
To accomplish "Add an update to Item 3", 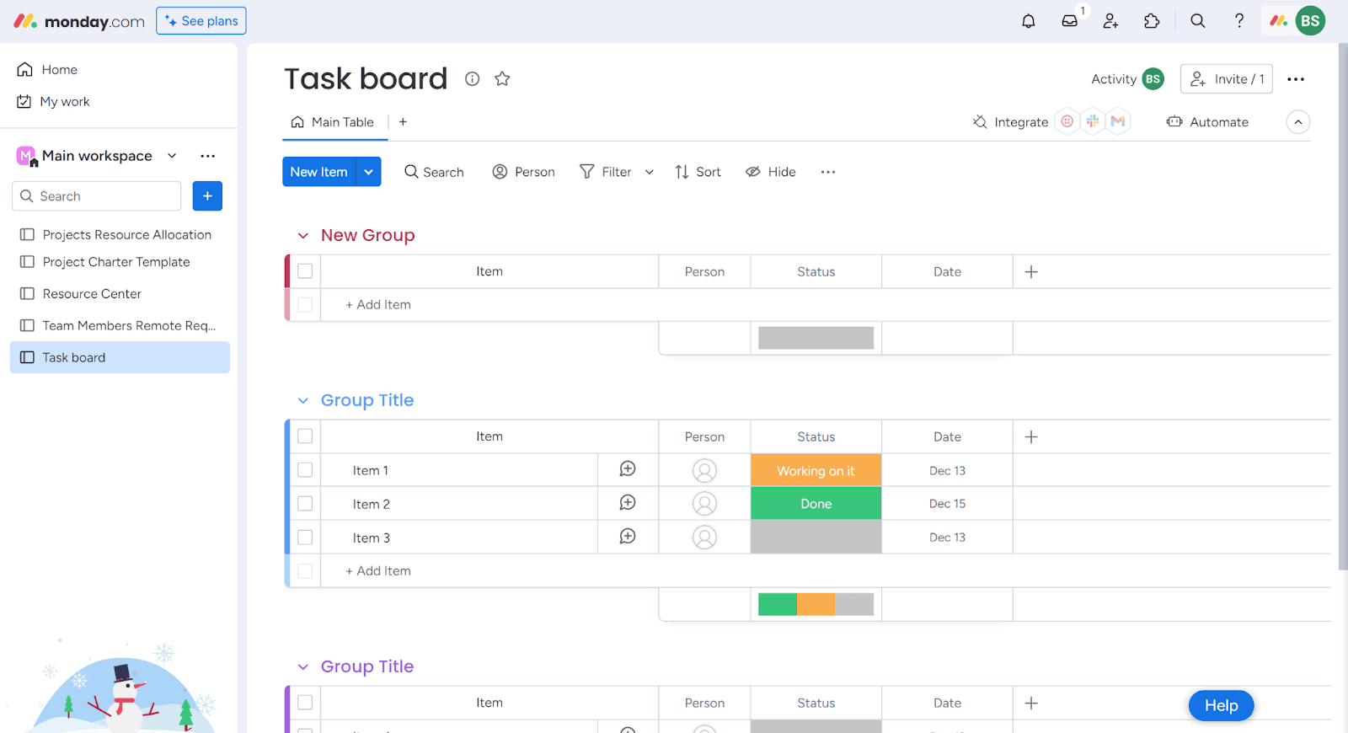I will coord(628,537).
